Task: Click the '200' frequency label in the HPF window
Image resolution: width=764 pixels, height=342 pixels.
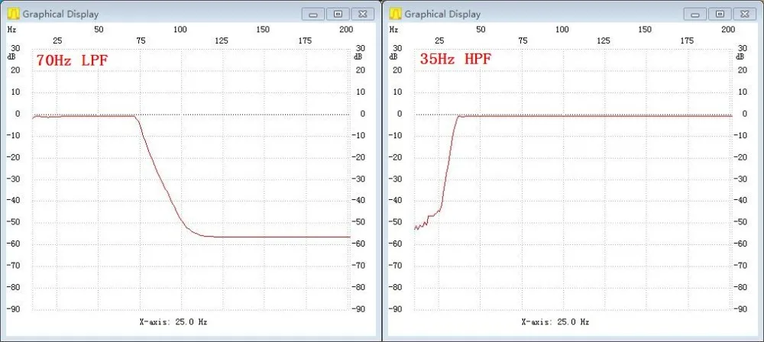Action: (728, 30)
